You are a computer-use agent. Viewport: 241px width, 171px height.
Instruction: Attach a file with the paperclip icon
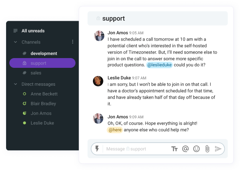pos(207,149)
